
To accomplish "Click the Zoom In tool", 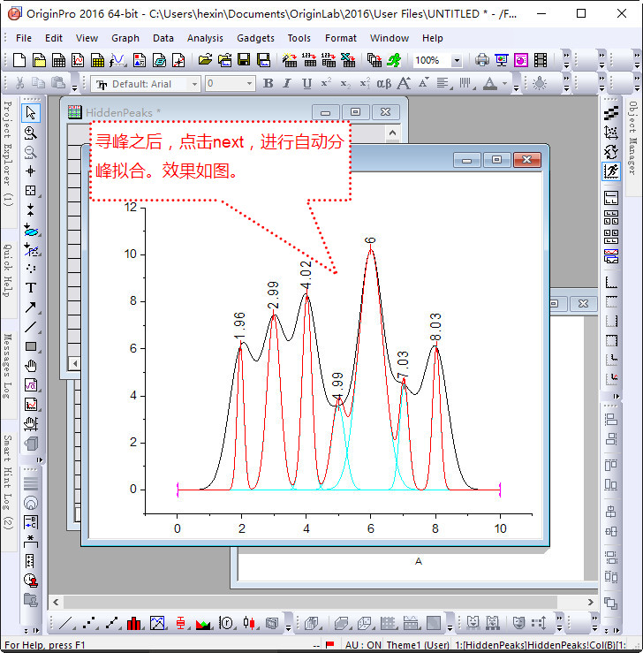I will click(31, 133).
